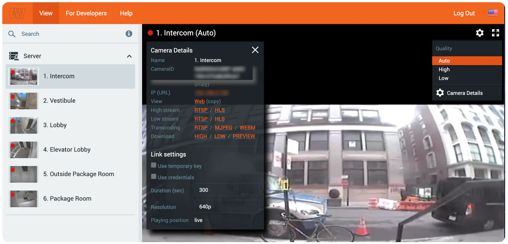The height and width of the screenshot is (244, 508).
Task: Close the Camera Details panel
Action: coord(255,50)
